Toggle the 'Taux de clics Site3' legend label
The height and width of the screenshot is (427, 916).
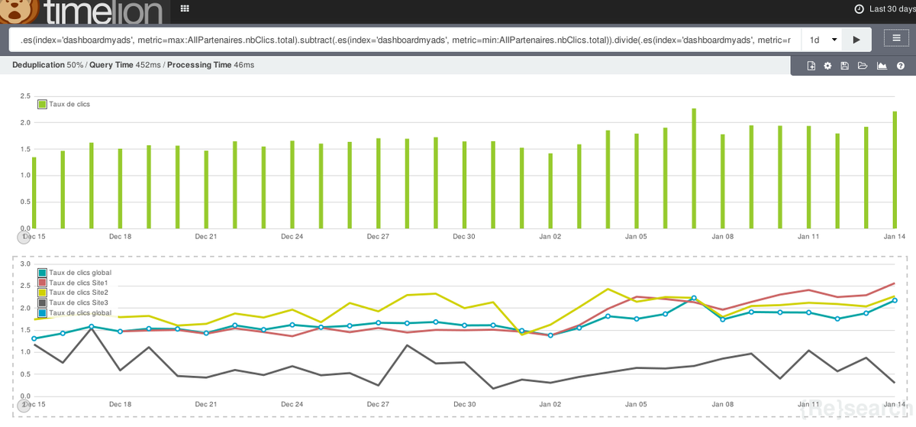point(79,302)
